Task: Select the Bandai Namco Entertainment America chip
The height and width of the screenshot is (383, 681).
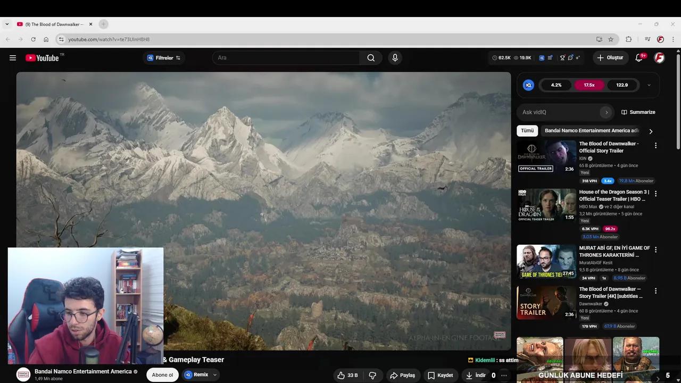Action: click(x=591, y=131)
